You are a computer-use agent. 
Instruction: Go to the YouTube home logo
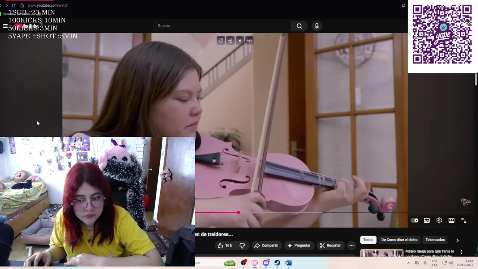click(26, 26)
